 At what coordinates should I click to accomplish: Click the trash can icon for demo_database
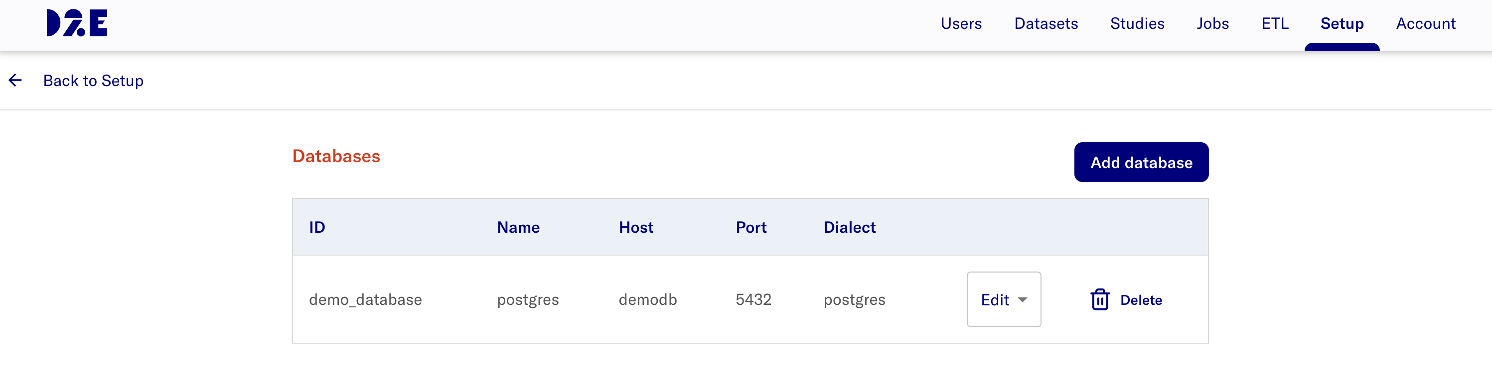click(x=1100, y=299)
